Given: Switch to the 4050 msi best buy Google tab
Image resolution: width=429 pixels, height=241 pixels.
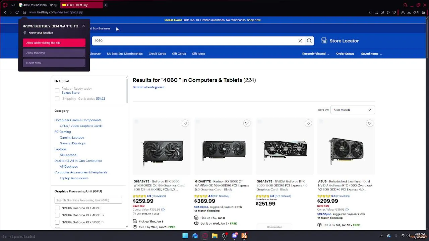Looking at the screenshot, I should 38,5.
